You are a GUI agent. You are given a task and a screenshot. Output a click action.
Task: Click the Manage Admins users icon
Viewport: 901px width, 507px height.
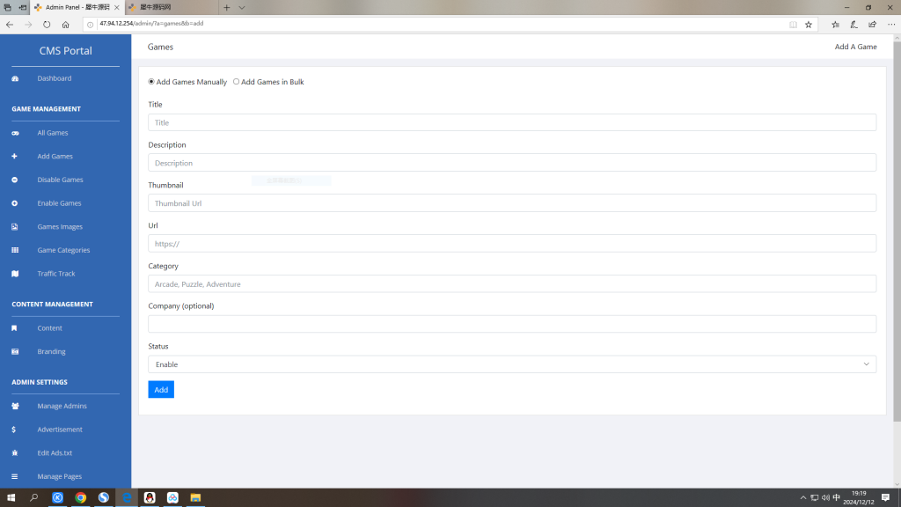(15, 407)
